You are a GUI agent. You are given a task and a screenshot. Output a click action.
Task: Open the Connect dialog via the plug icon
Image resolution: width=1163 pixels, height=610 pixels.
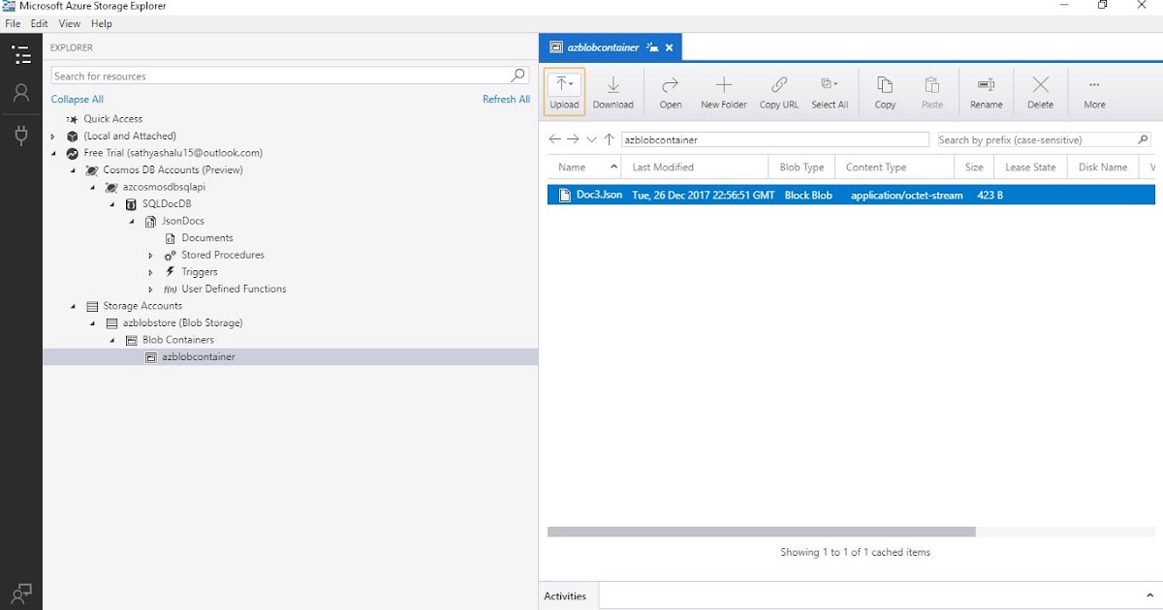[20, 136]
